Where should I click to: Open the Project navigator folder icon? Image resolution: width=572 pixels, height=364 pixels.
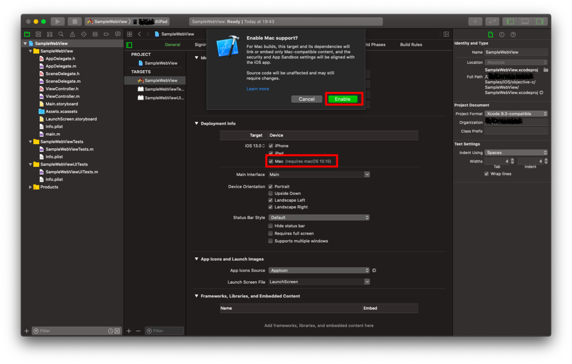(x=27, y=34)
